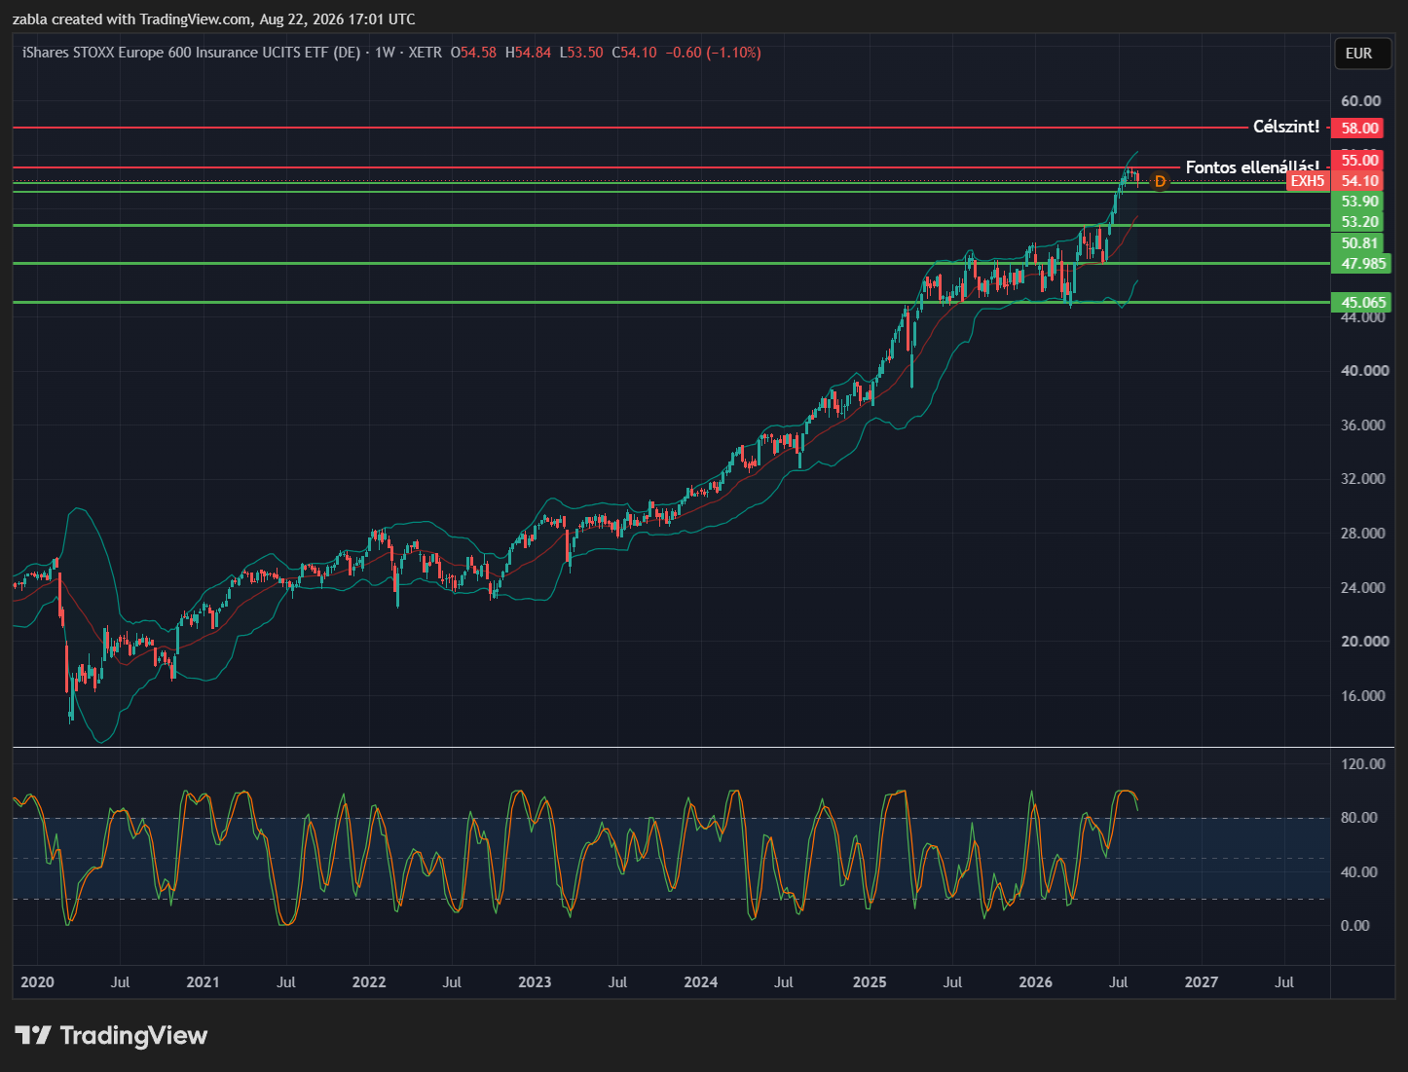
Task: Click the 40.000 price axis value
Action: coord(1364,371)
